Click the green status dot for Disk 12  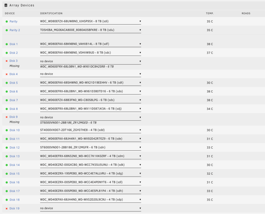point(7,148)
